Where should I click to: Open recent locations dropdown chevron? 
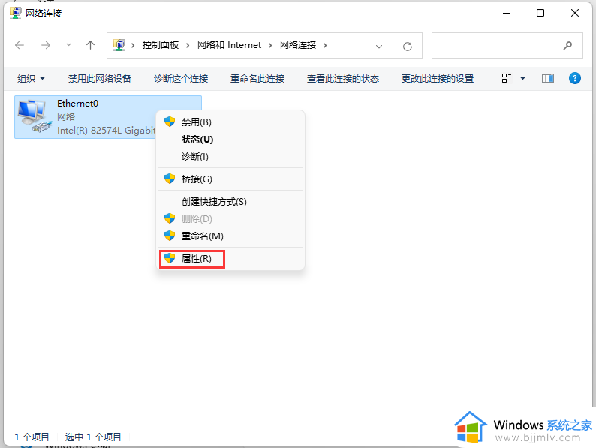pyautogui.click(x=68, y=45)
